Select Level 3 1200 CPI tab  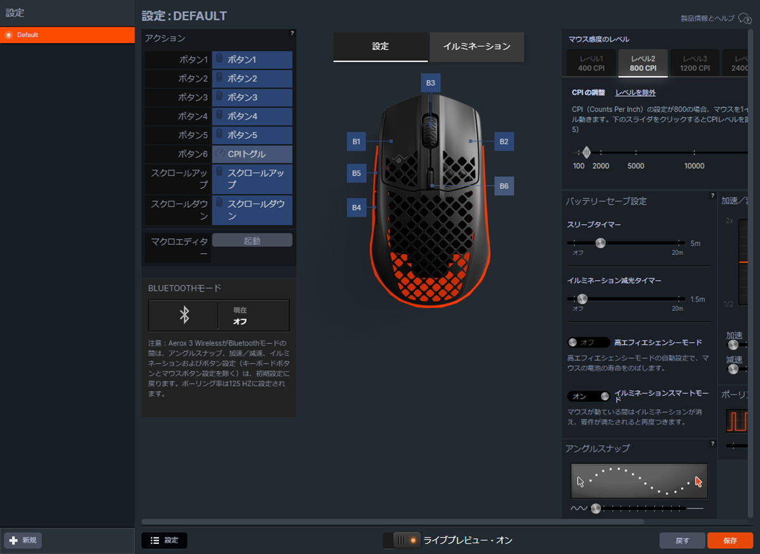tap(695, 63)
